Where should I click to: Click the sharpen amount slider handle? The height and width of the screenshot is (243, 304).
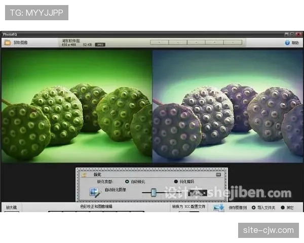click(x=154, y=192)
